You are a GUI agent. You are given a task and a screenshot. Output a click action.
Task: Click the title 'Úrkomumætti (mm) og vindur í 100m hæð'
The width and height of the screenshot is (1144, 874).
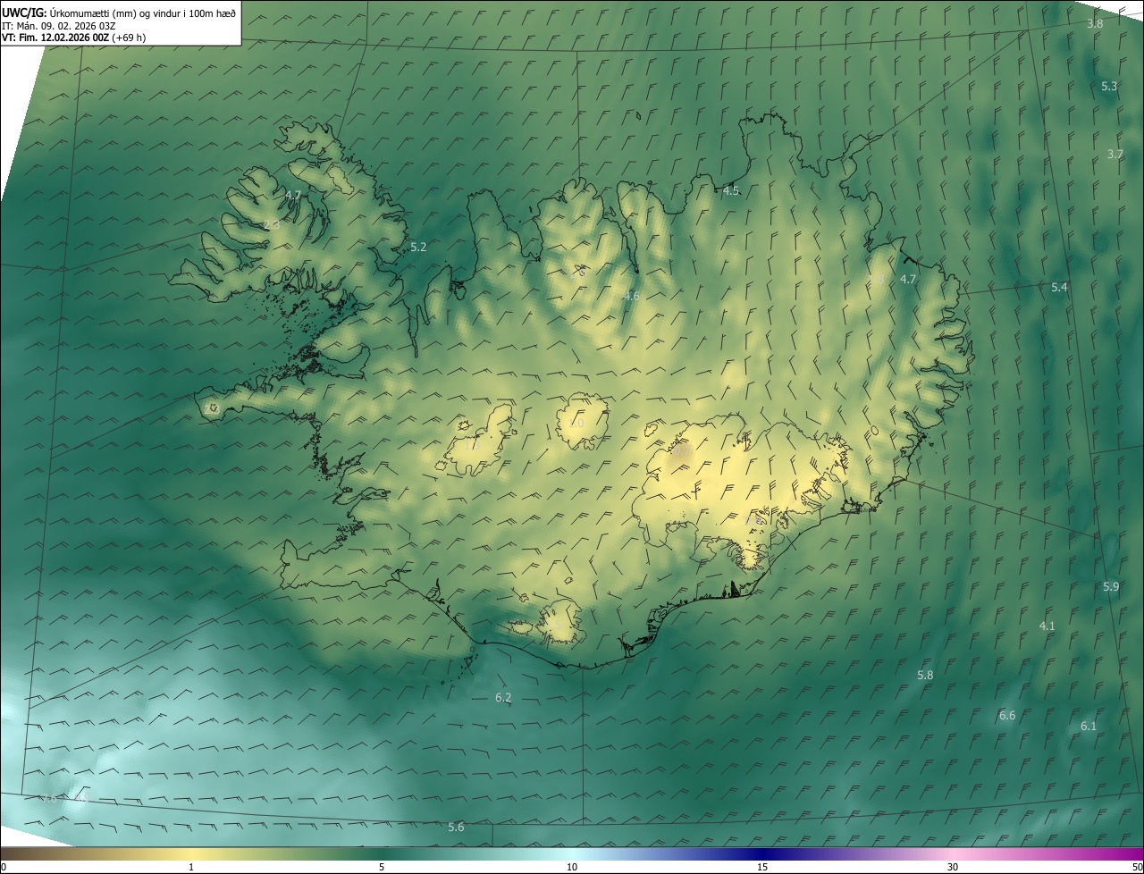tap(143, 13)
